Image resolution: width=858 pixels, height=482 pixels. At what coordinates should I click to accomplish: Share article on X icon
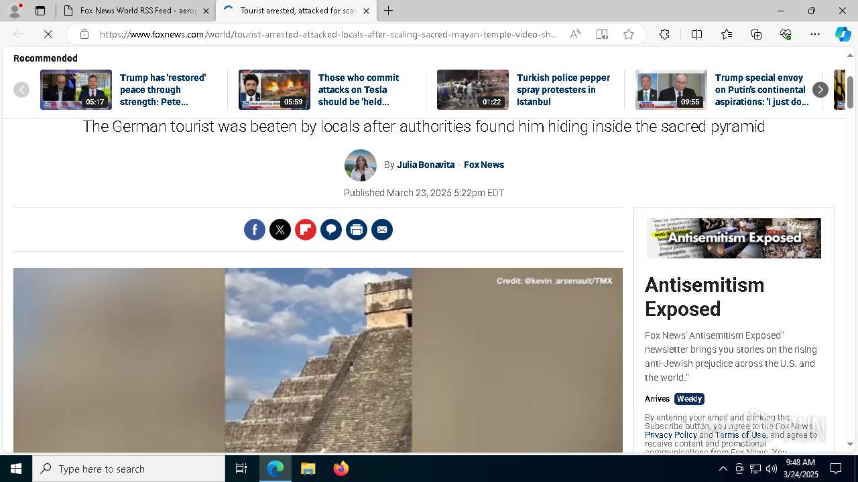(280, 230)
